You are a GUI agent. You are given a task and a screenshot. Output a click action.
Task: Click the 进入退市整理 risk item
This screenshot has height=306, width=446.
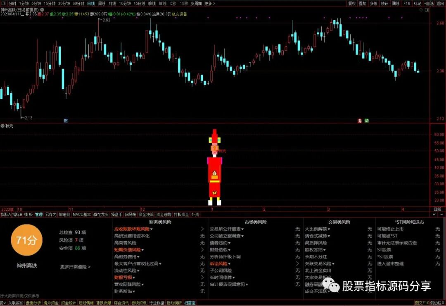point(390,264)
